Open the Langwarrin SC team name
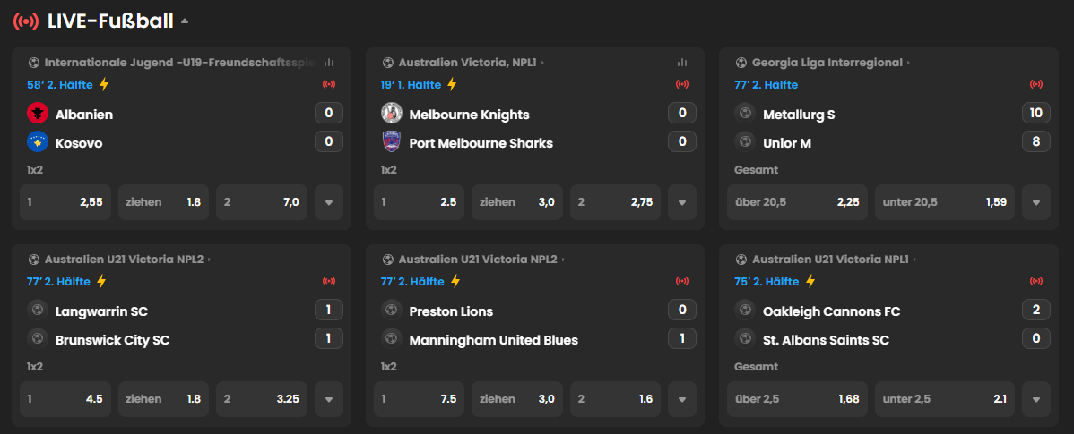The width and height of the screenshot is (1074, 434). 101,311
